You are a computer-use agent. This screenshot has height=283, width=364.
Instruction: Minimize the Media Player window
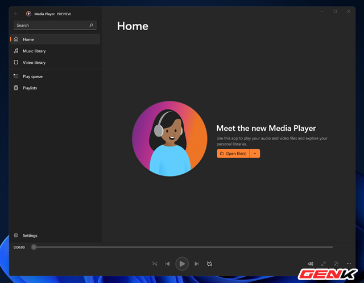coord(322,11)
